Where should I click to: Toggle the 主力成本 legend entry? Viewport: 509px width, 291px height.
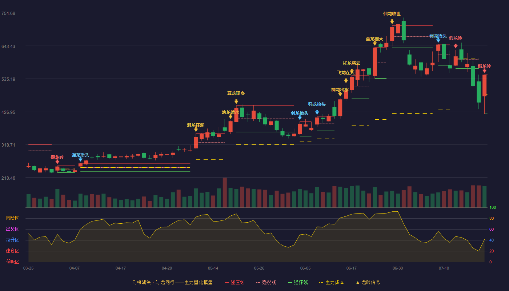[332, 282]
